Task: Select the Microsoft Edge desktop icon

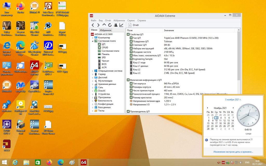Action: [x=21, y=48]
